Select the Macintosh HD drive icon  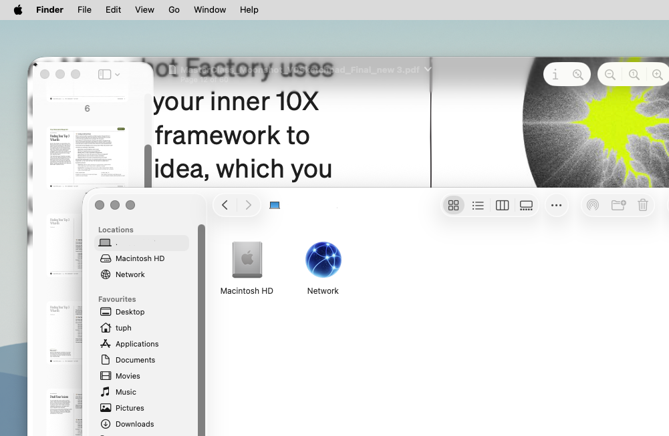coord(247,260)
